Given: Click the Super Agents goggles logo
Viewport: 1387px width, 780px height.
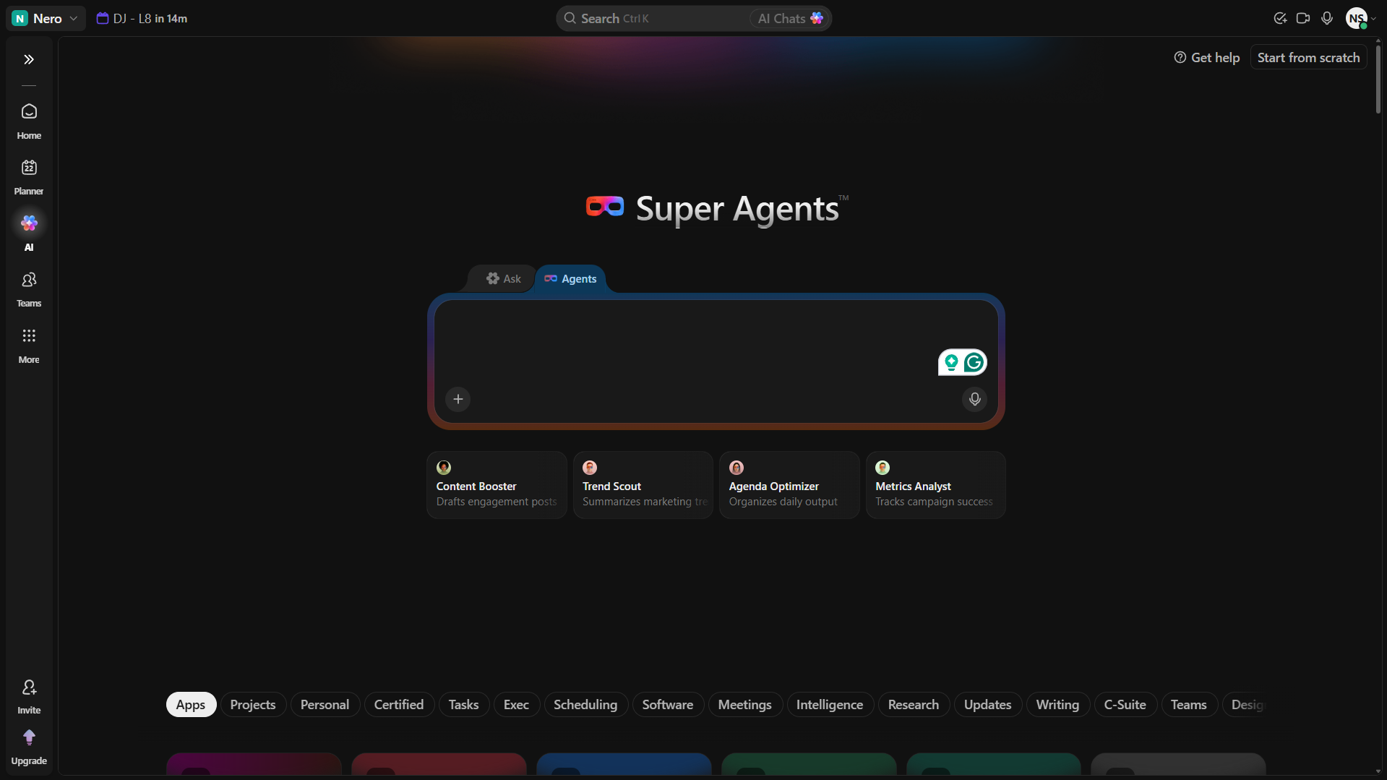Looking at the screenshot, I should (605, 207).
